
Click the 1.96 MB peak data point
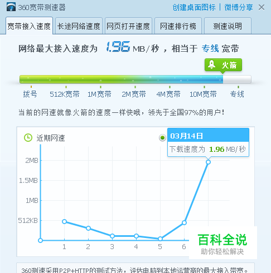(x=208, y=162)
